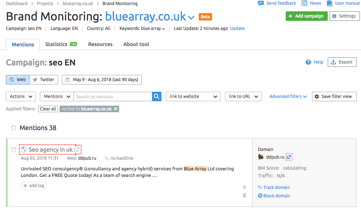
Task: Click the ddpub.ru web source link
Action: point(87,158)
